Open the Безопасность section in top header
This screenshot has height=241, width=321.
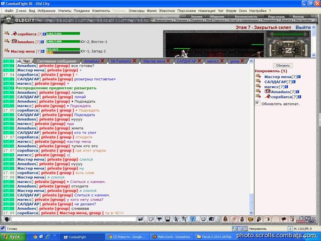246,17
